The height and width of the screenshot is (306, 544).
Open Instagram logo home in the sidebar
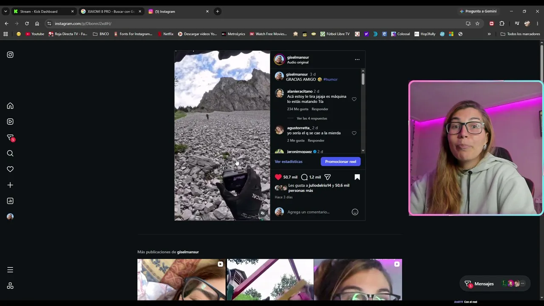(10, 55)
